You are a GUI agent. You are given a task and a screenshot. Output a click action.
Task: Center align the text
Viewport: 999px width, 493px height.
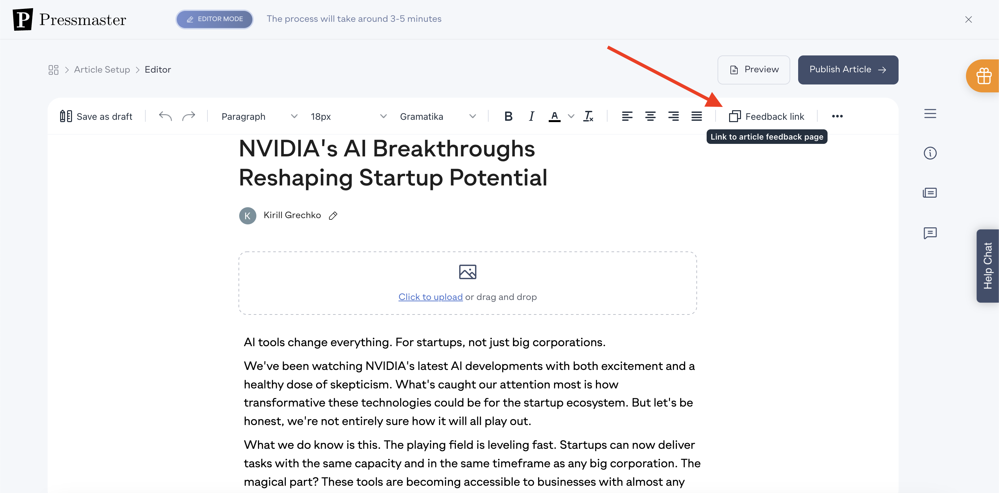(x=650, y=116)
